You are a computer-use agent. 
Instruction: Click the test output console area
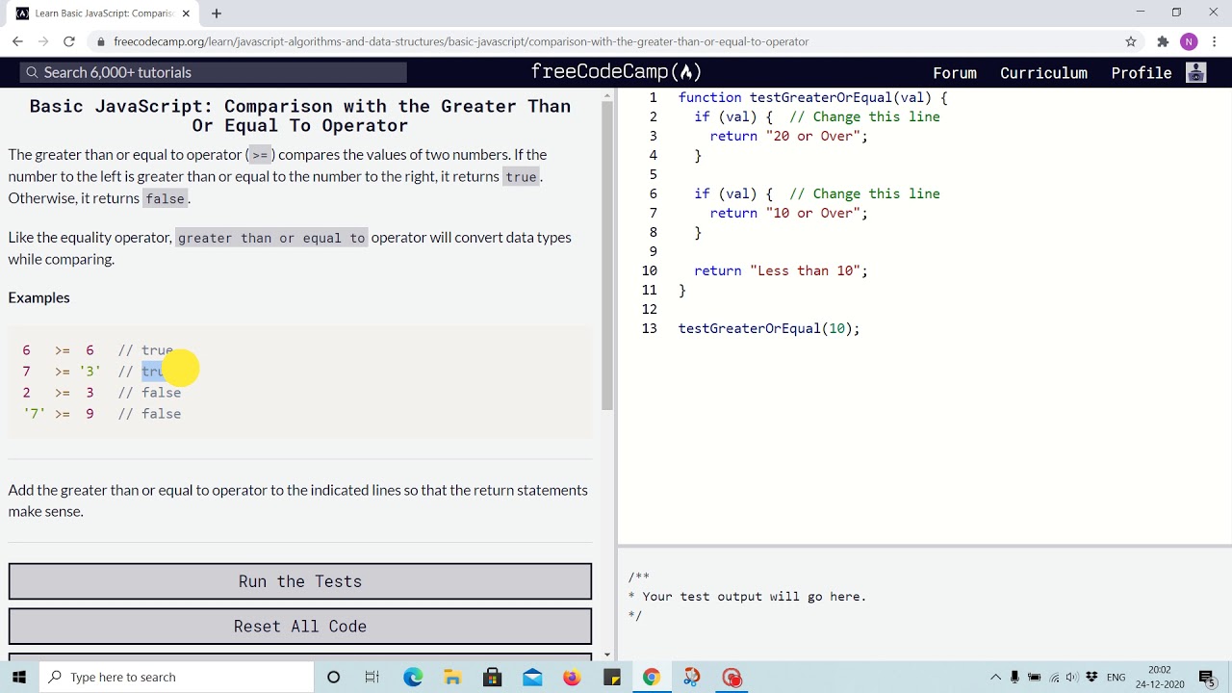click(x=925, y=606)
